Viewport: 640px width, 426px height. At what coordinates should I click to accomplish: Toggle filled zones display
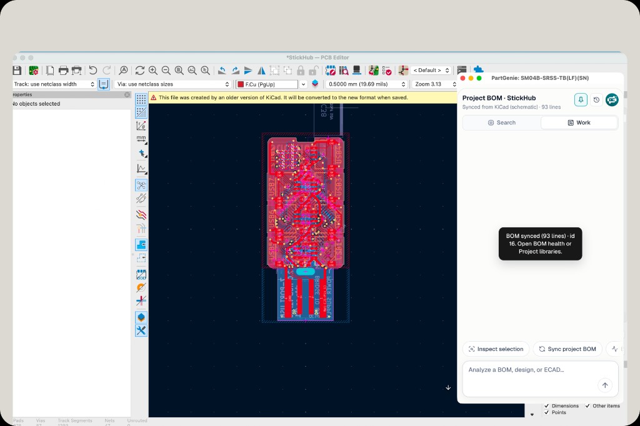pyautogui.click(x=141, y=245)
